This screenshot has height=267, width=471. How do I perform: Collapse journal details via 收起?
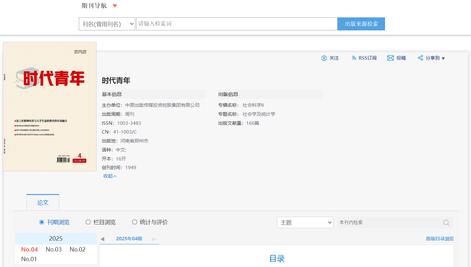(x=110, y=176)
